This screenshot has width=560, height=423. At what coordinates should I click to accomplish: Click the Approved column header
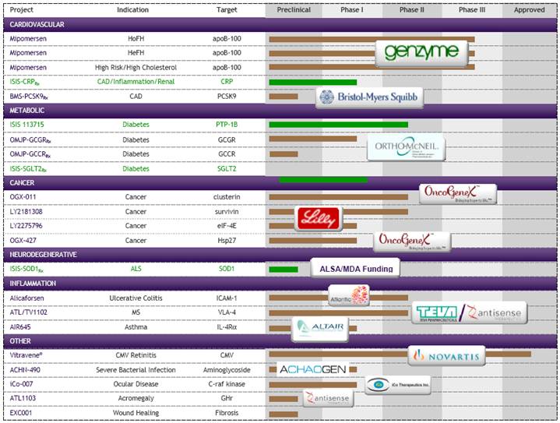click(x=530, y=10)
